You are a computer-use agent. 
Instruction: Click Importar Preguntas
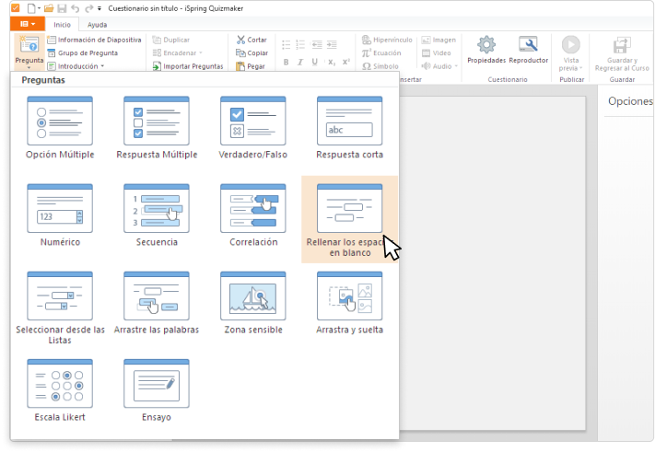188,66
